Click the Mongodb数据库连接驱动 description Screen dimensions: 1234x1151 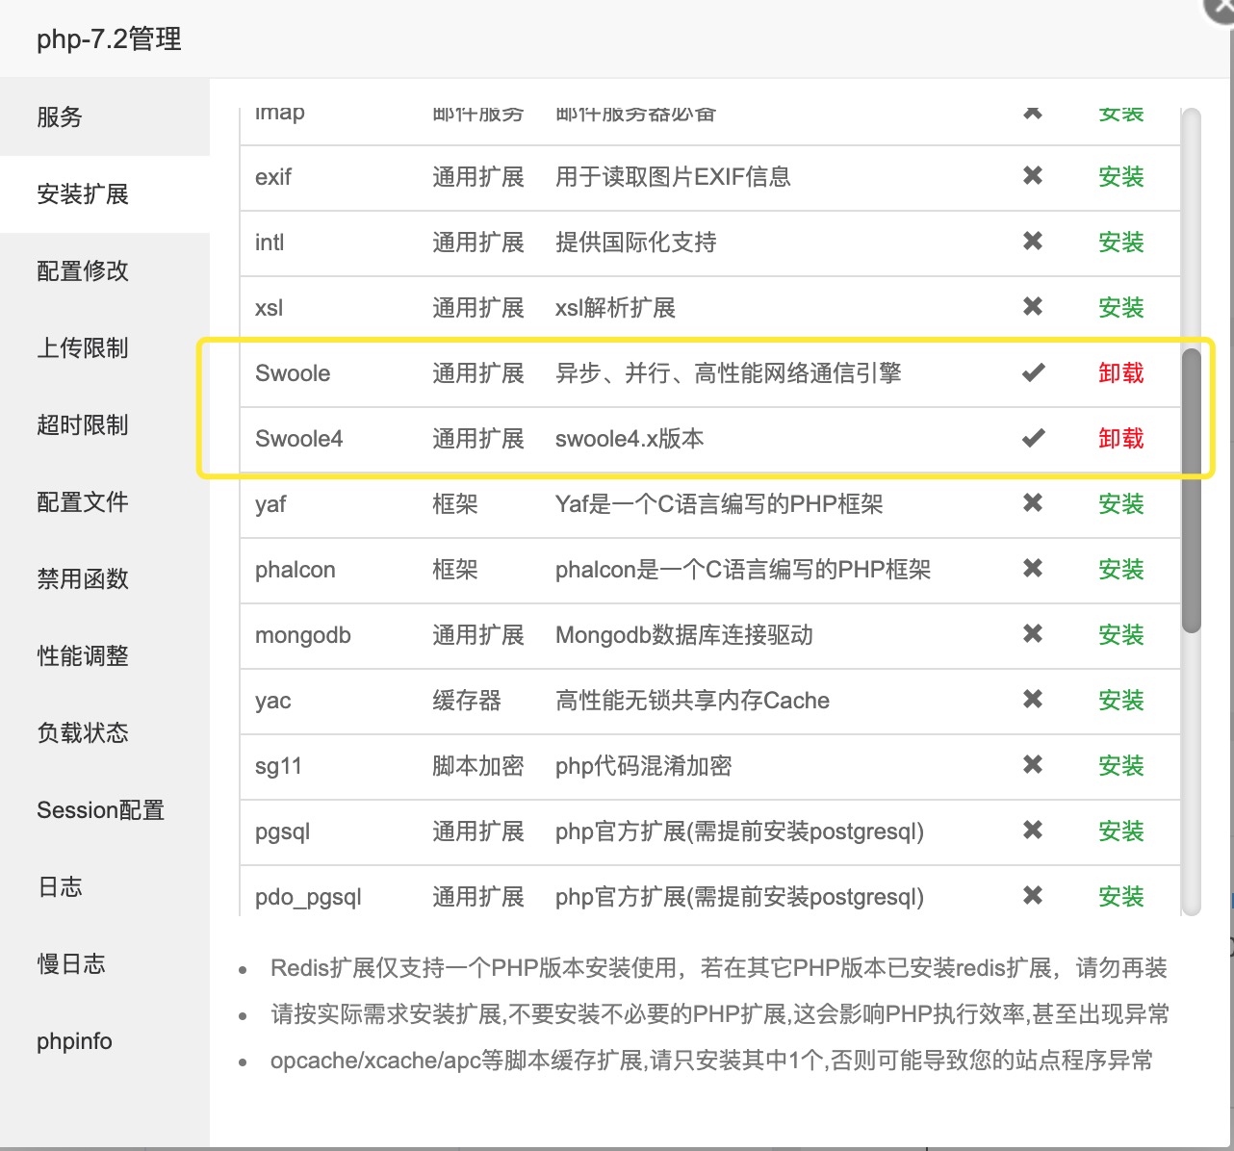[684, 635]
